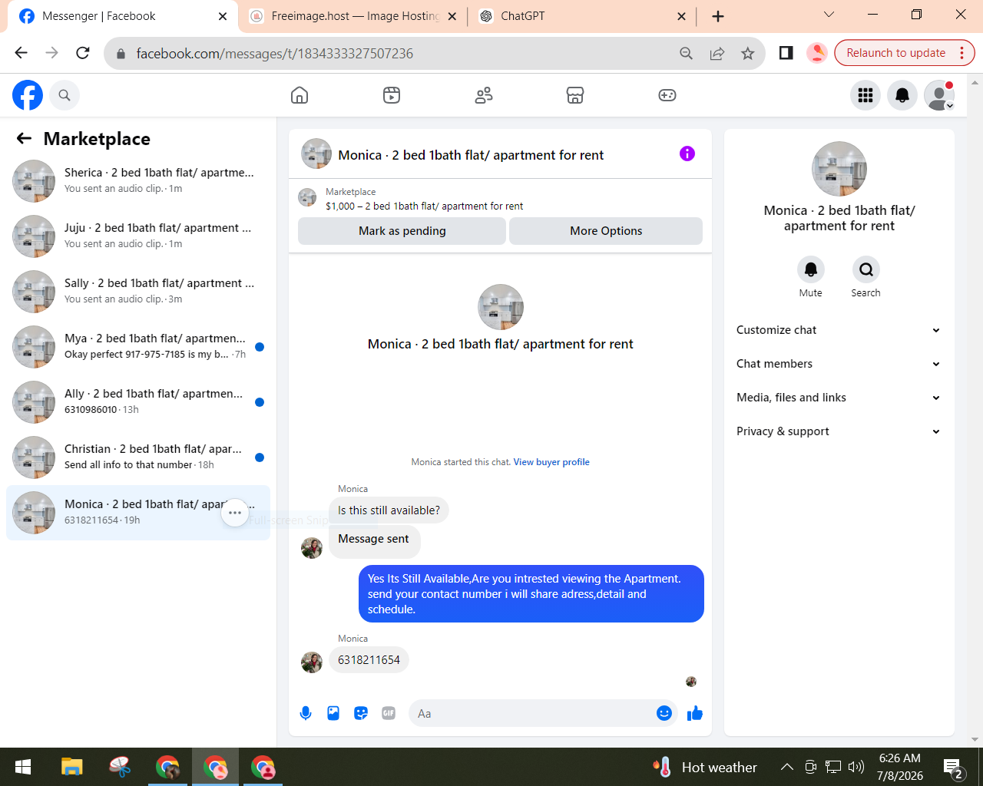Open the Hot weather taskbar widget

(704, 767)
